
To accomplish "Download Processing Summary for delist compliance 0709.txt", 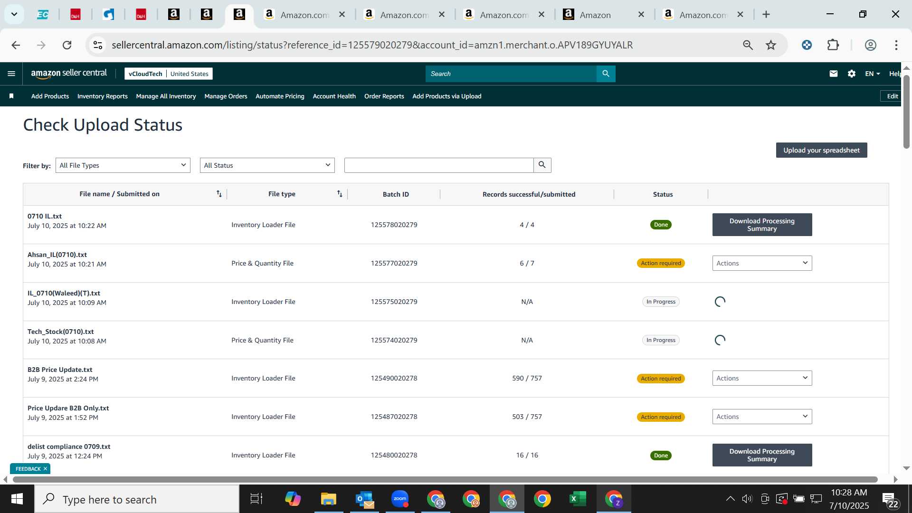I will click(x=762, y=455).
